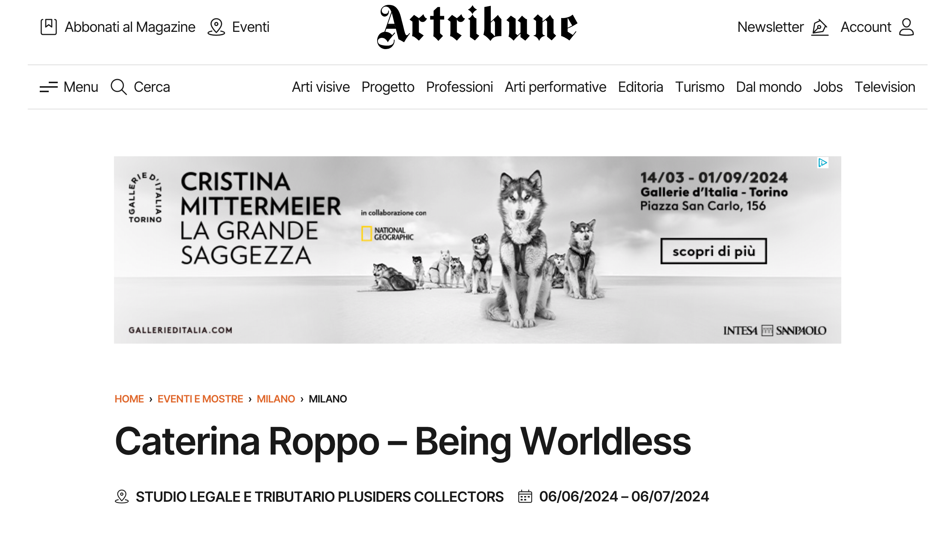Open the hamburger Menu icon
The image size is (950, 534).
tap(49, 87)
